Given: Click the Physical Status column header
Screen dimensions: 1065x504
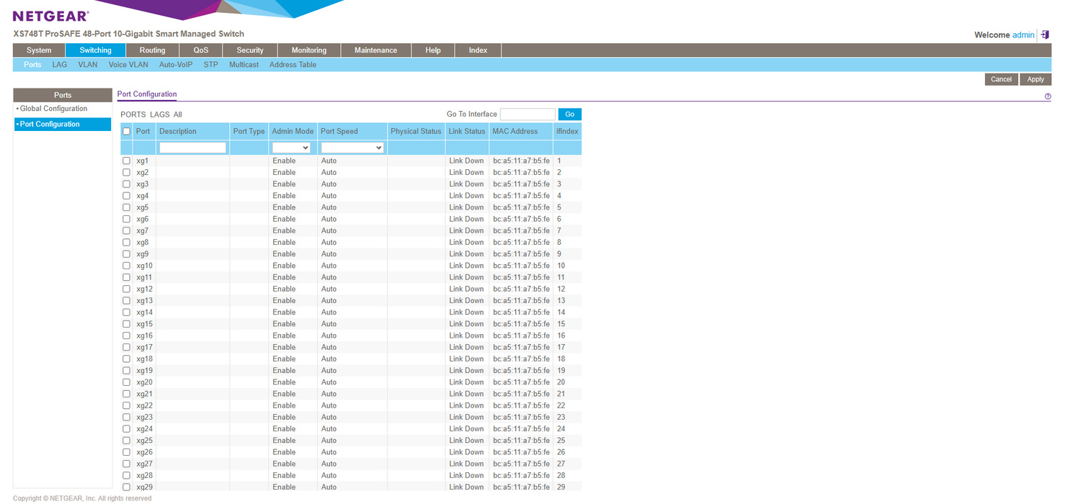Looking at the screenshot, I should point(416,131).
